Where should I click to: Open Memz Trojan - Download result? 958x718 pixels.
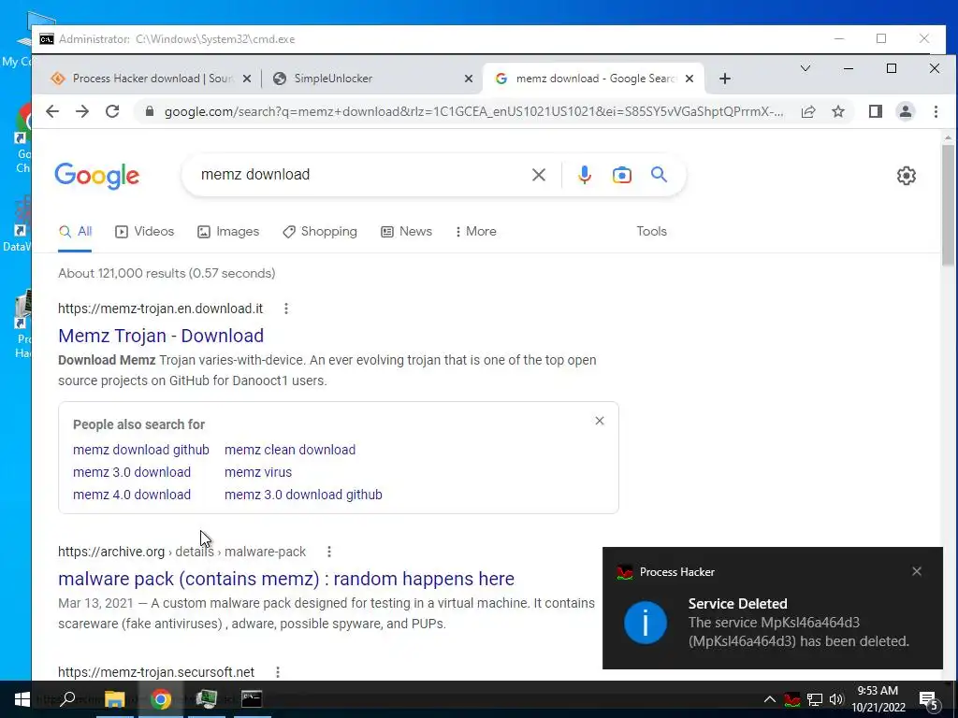click(x=161, y=336)
